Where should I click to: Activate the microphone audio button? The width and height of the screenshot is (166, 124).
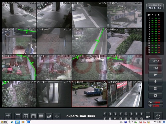155,82
